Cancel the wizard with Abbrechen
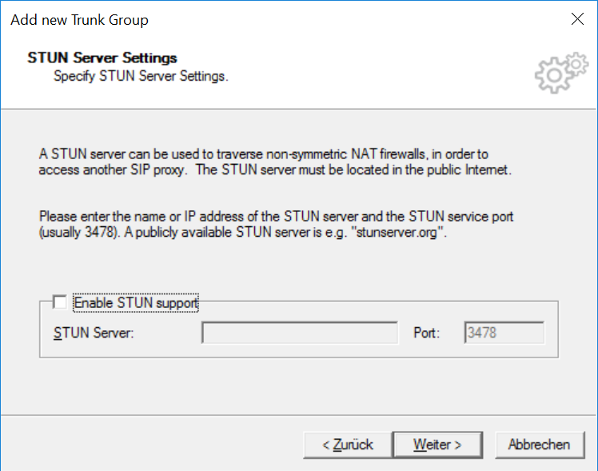The image size is (598, 471). pyautogui.click(x=540, y=445)
